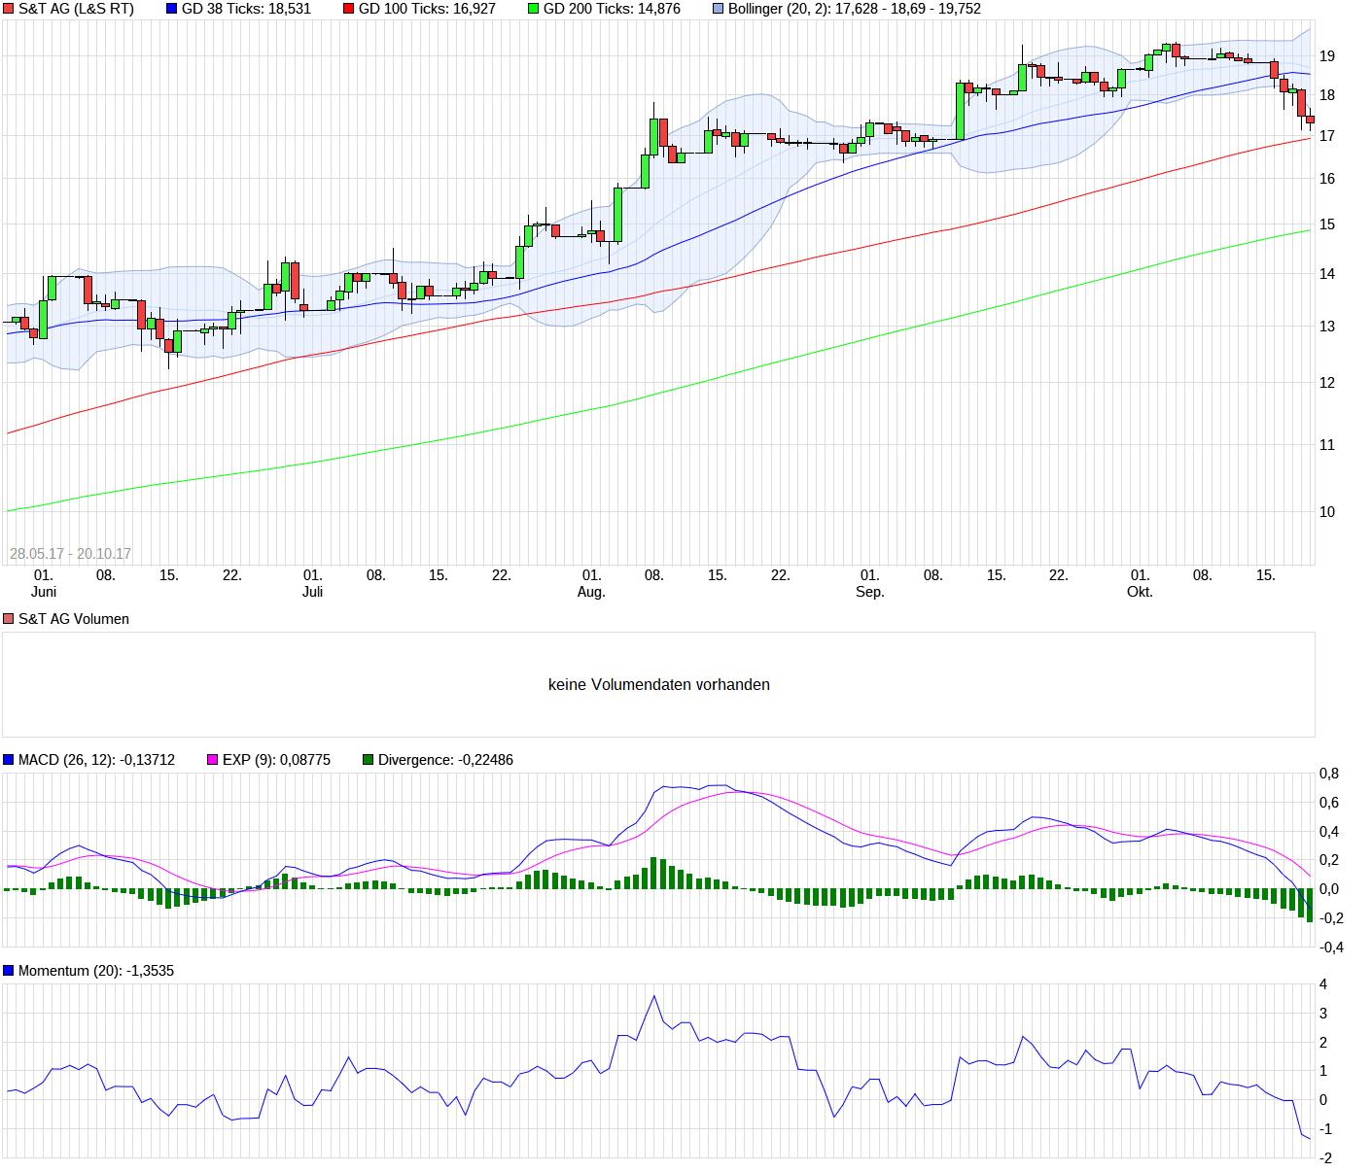Select the GD 200 Ticks legend text

pyautogui.click(x=615, y=9)
